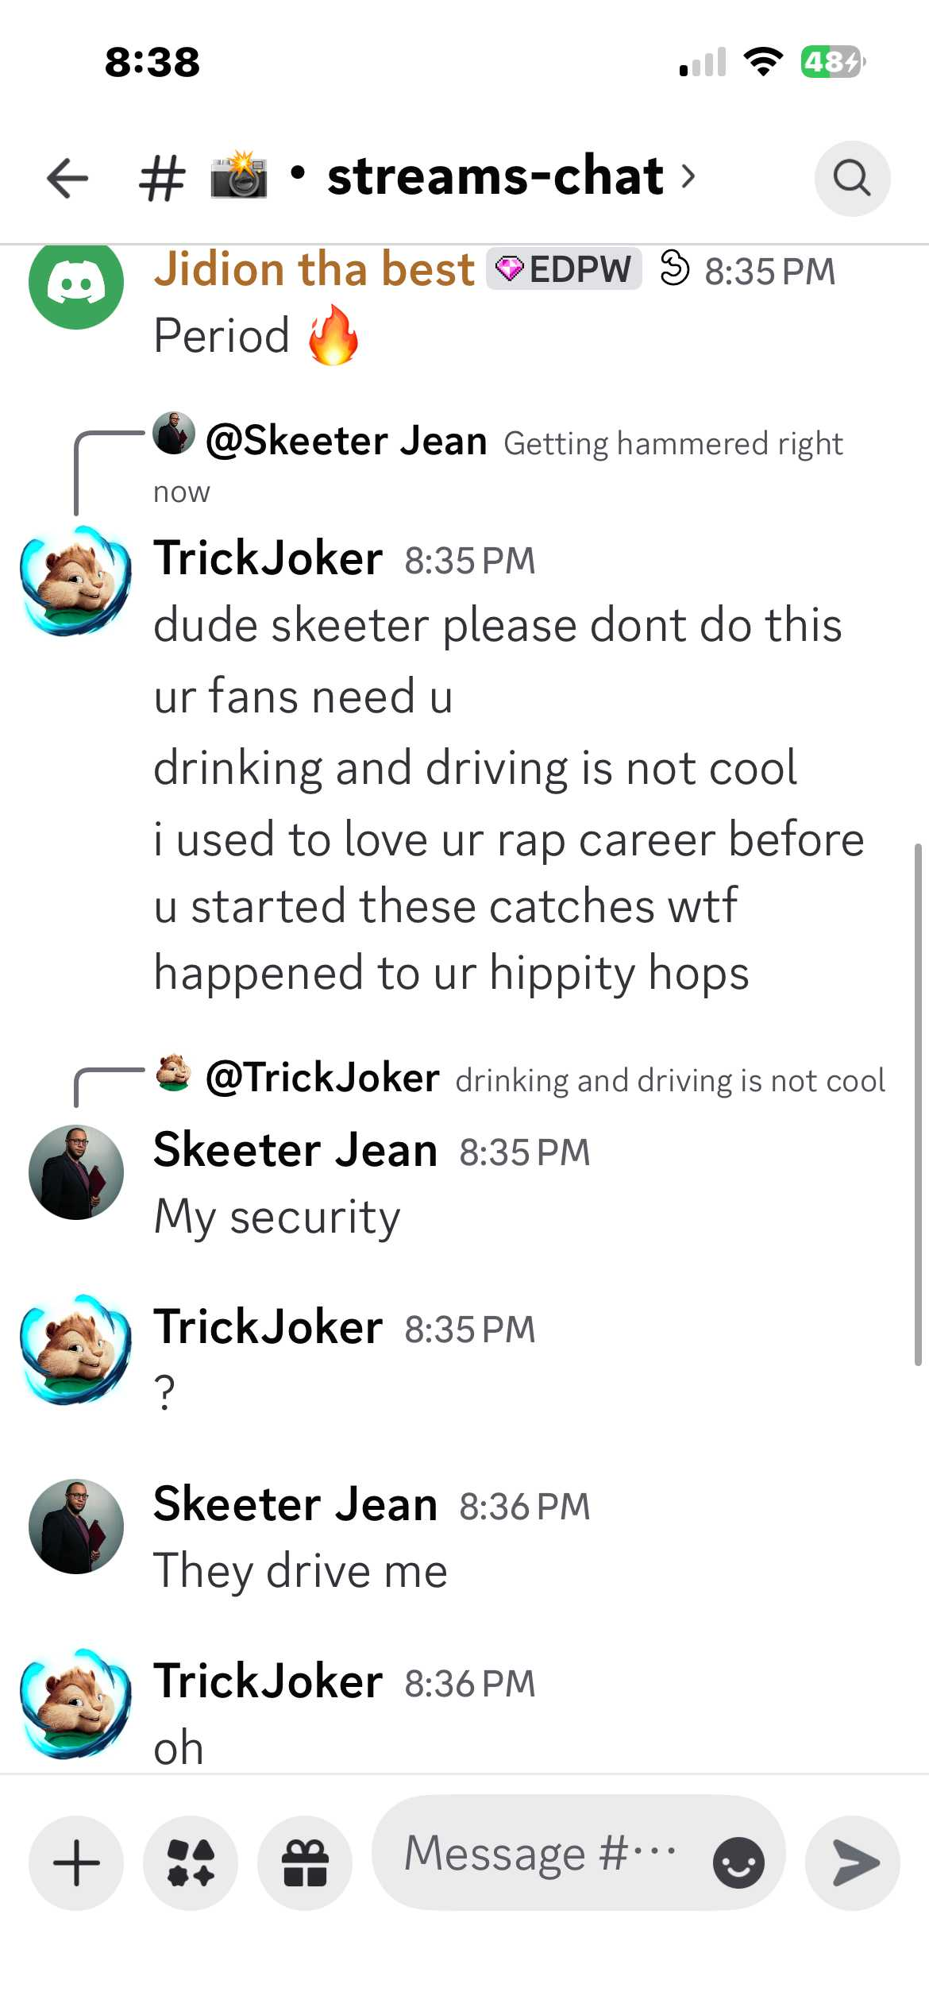The width and height of the screenshot is (929, 2011).
Task: Tap the plus attachment button
Action: (x=76, y=1862)
